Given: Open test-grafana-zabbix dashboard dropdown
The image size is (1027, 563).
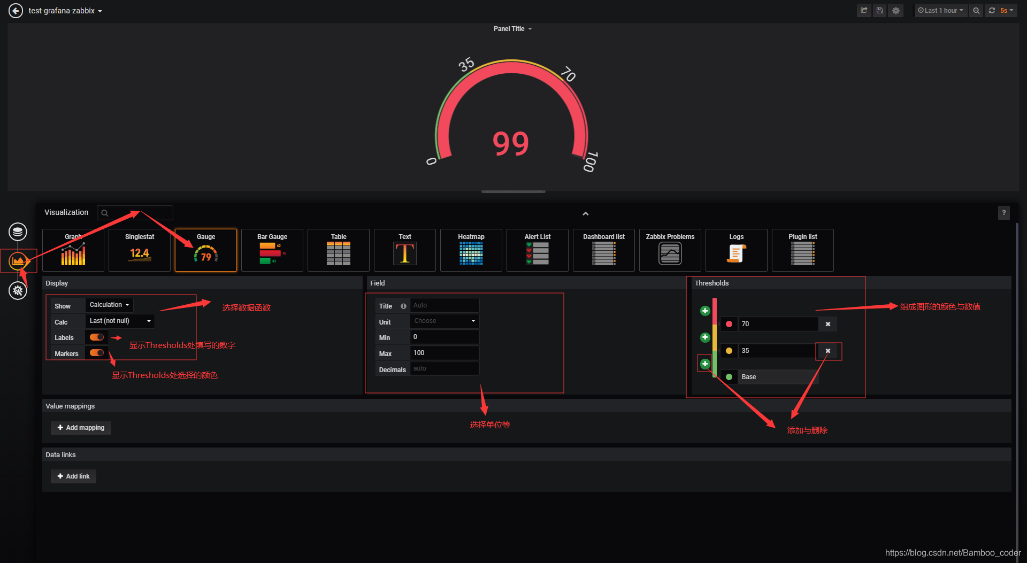Looking at the screenshot, I should [65, 11].
